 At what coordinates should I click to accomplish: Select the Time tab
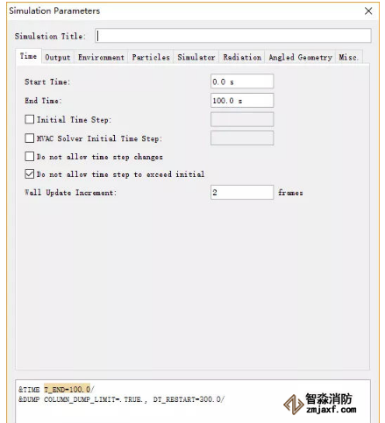click(x=28, y=56)
